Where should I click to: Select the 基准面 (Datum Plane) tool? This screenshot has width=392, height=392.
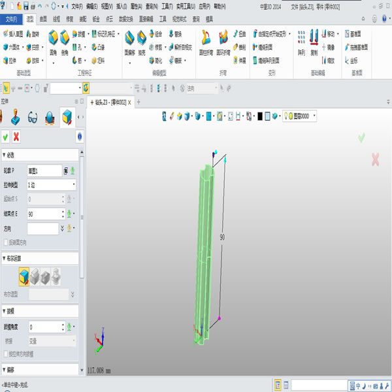click(353, 34)
